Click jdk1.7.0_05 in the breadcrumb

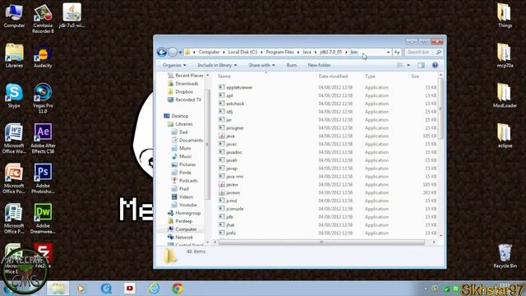click(330, 53)
